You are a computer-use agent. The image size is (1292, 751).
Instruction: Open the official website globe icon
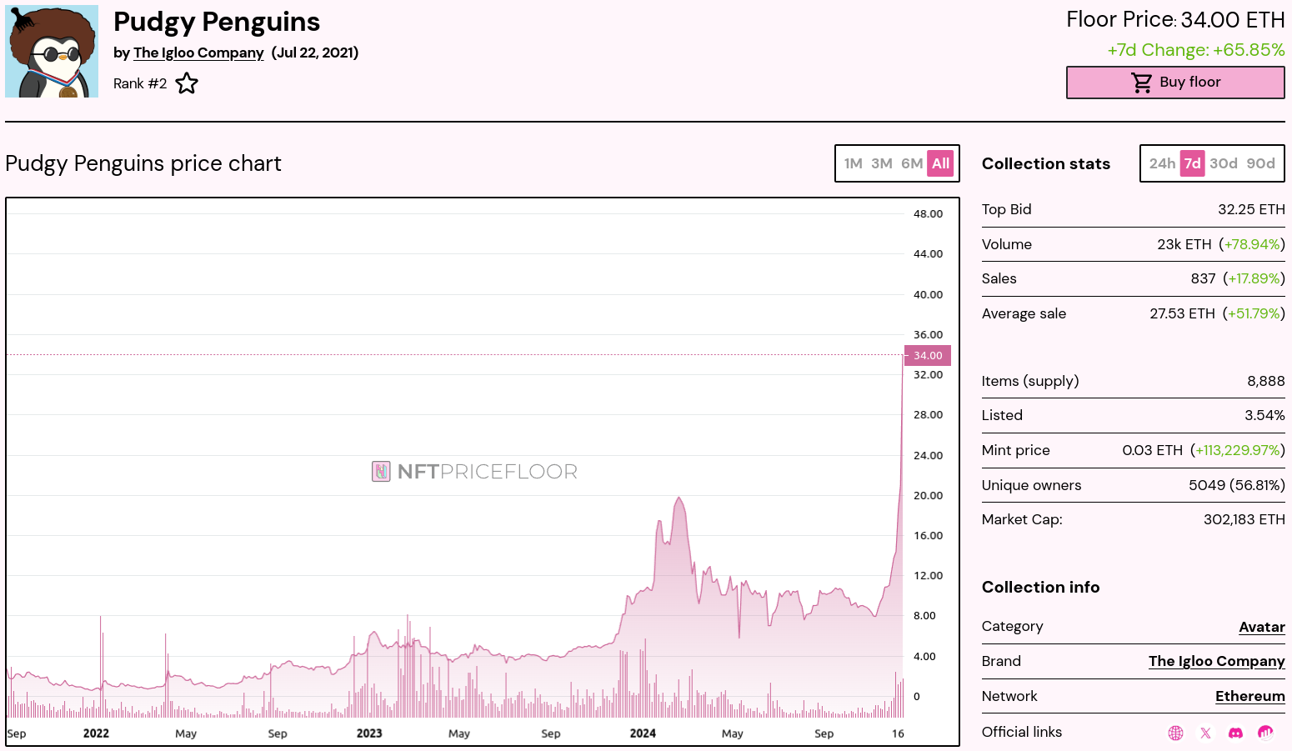(1175, 733)
